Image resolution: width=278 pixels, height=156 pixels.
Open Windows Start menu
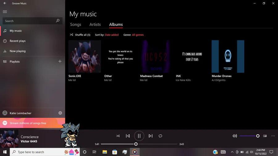coord(5,152)
